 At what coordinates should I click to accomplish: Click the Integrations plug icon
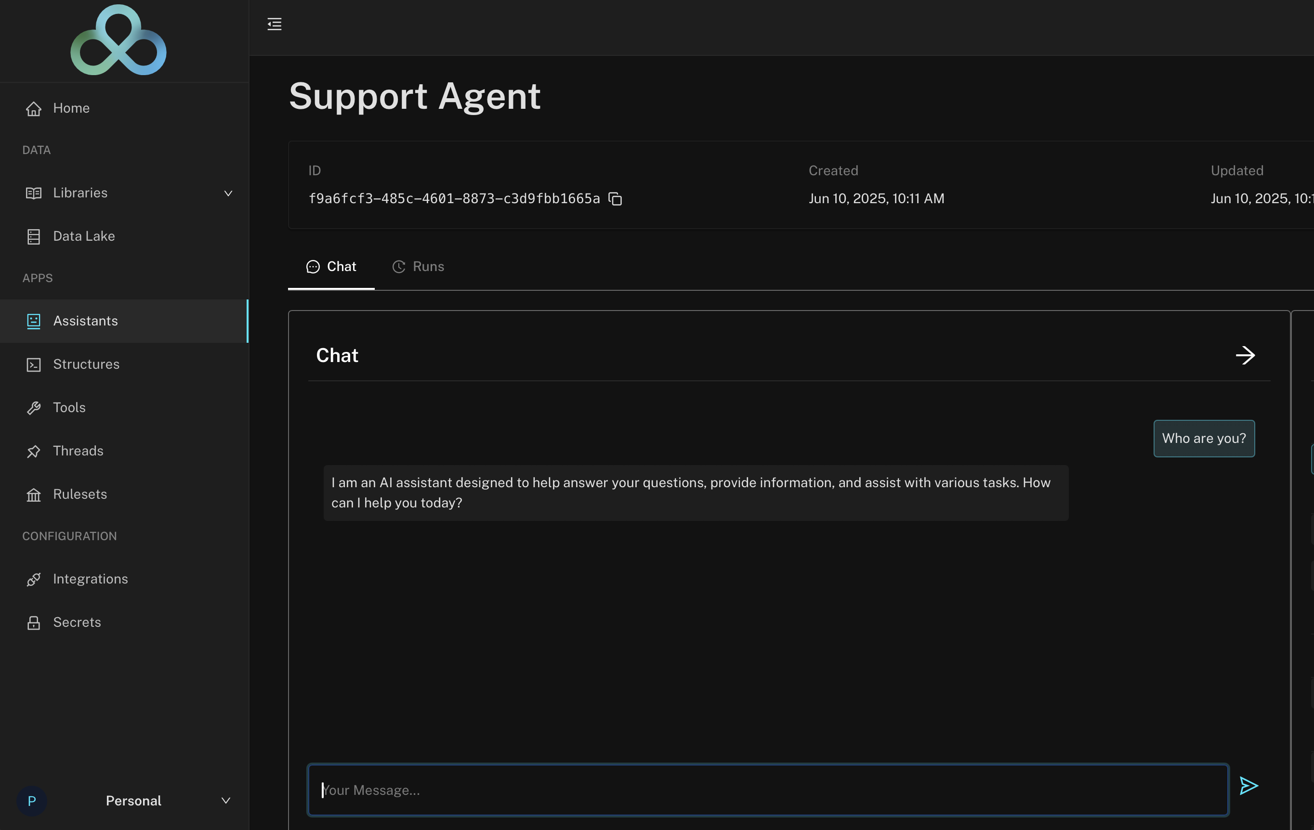point(34,579)
